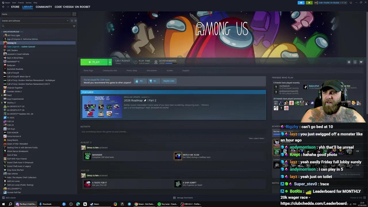Collapse the Uncategorized section

pos(2,32)
